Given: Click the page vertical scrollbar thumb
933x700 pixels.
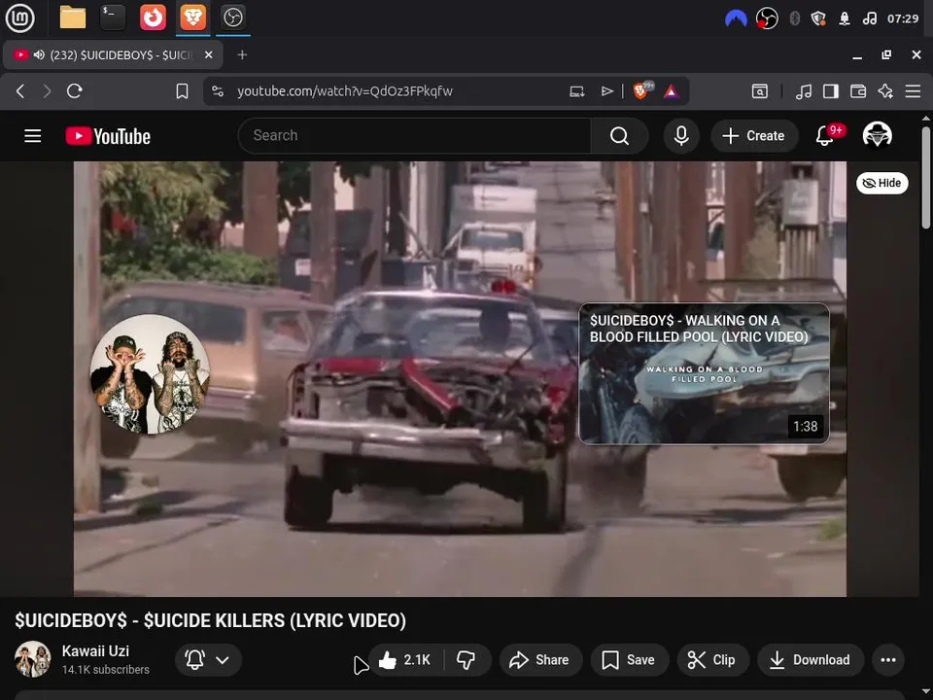Looking at the screenshot, I should click(x=926, y=177).
